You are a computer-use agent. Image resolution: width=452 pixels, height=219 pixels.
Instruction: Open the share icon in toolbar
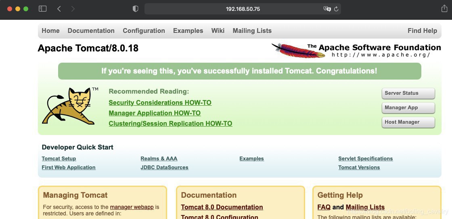(x=444, y=8)
